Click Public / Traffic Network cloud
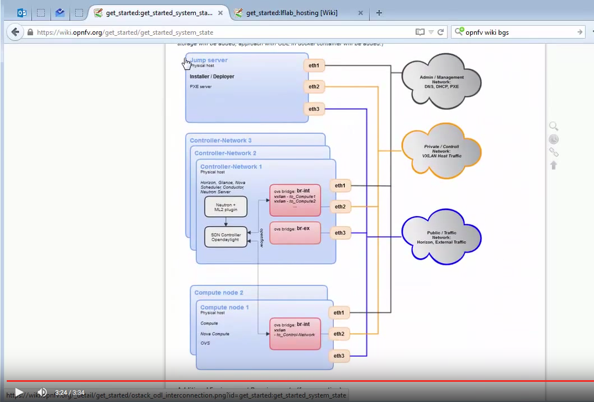This screenshot has height=402, width=594. [441, 237]
